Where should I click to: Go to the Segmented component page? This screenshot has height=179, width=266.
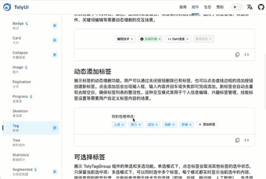(31, 172)
